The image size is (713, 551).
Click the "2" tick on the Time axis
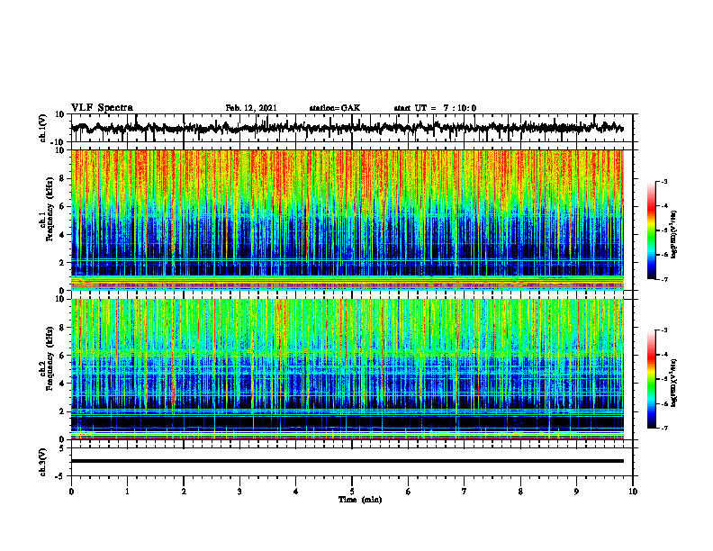coord(184,492)
